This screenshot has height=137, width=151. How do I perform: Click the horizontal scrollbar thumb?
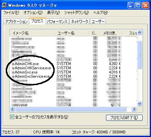click(x=71, y=109)
